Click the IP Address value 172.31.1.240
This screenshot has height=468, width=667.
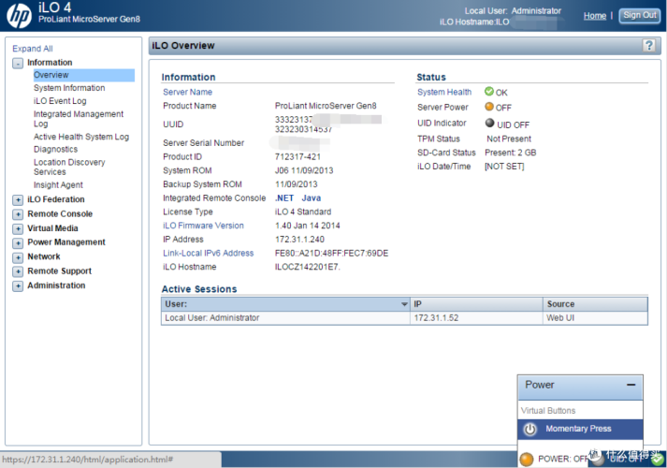click(299, 239)
